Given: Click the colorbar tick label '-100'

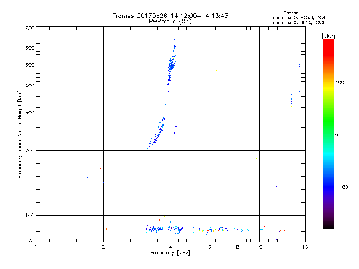Looking at the screenshot, I should click(x=341, y=187).
